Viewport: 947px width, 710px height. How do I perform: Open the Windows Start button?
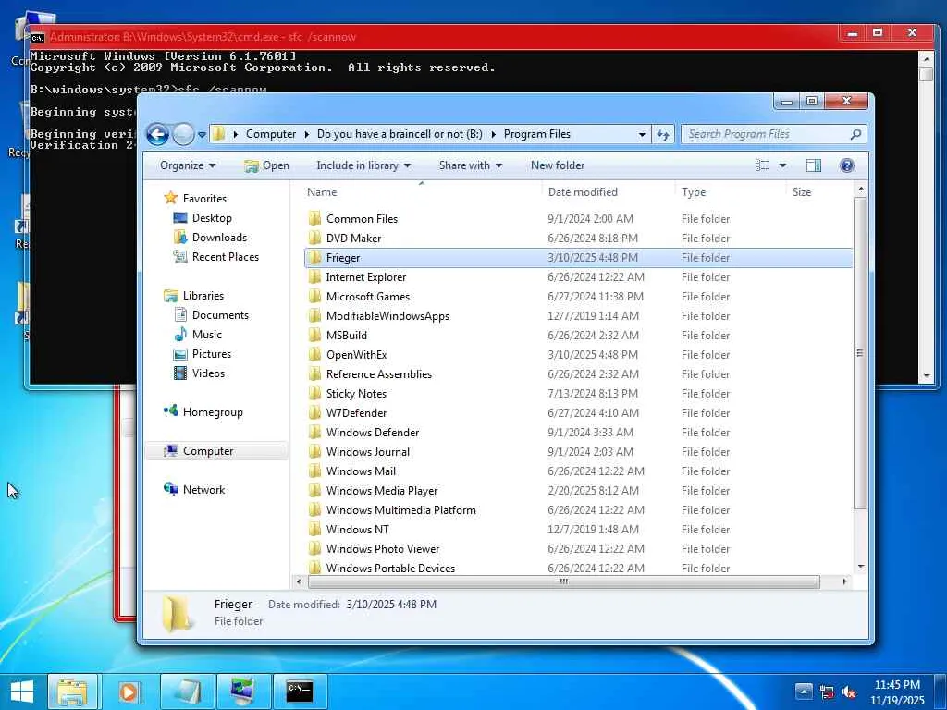coord(22,692)
